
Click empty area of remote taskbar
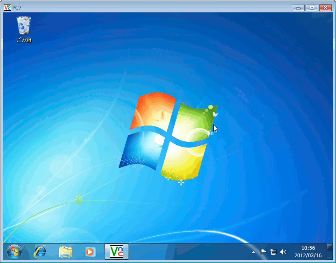tap(189, 251)
